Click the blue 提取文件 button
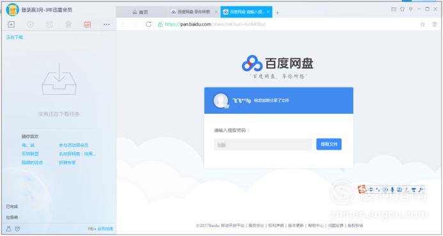Viewport: 443px width, 236px height. (329, 145)
